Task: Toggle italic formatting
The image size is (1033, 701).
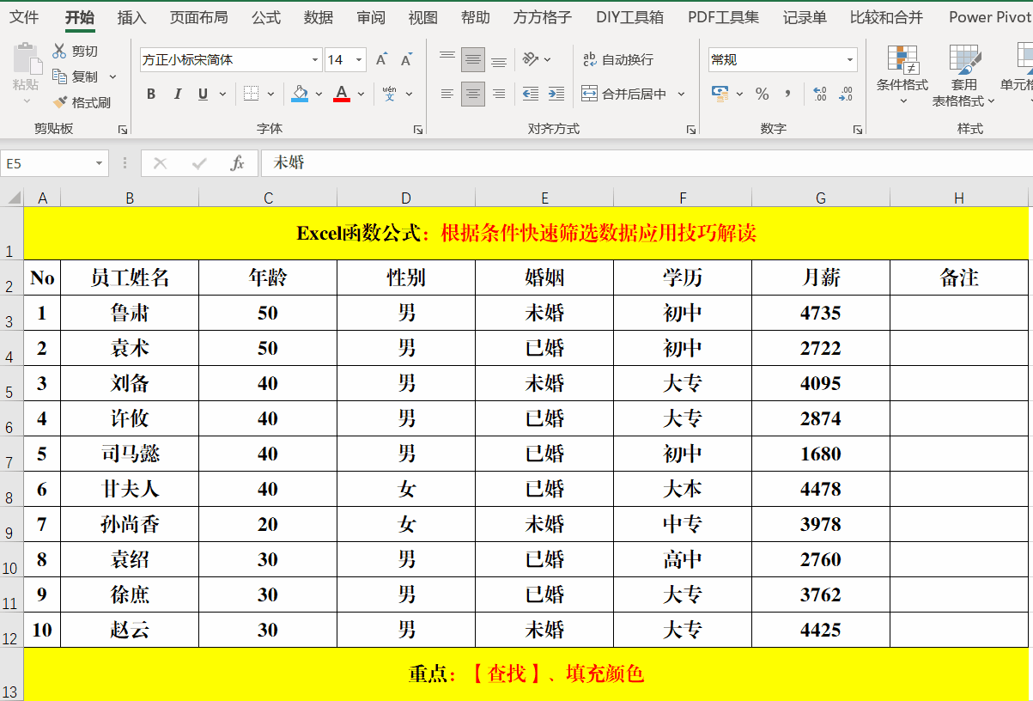Action: click(x=178, y=94)
